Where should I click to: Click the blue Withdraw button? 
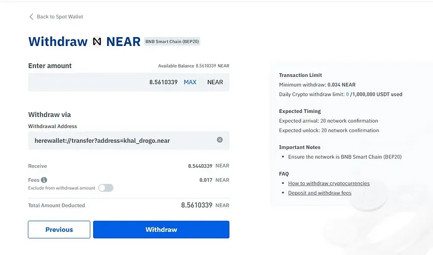click(161, 229)
